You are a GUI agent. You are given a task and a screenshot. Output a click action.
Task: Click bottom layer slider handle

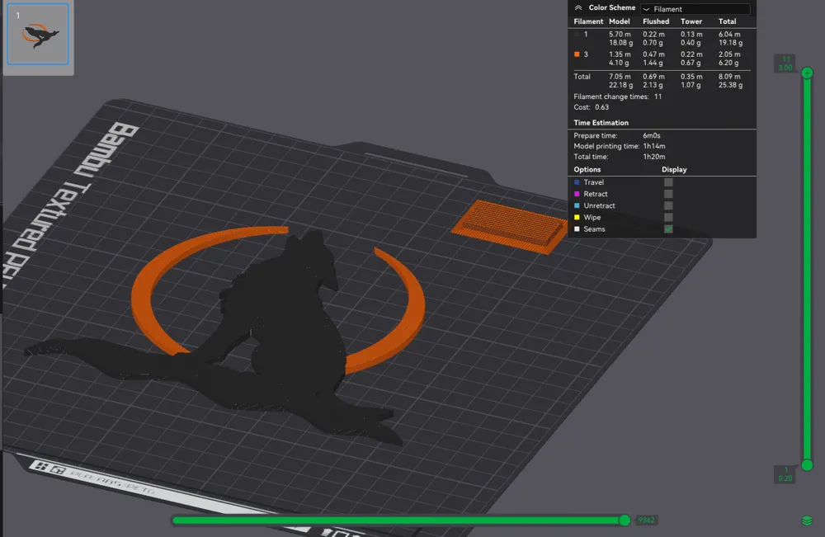[807, 465]
